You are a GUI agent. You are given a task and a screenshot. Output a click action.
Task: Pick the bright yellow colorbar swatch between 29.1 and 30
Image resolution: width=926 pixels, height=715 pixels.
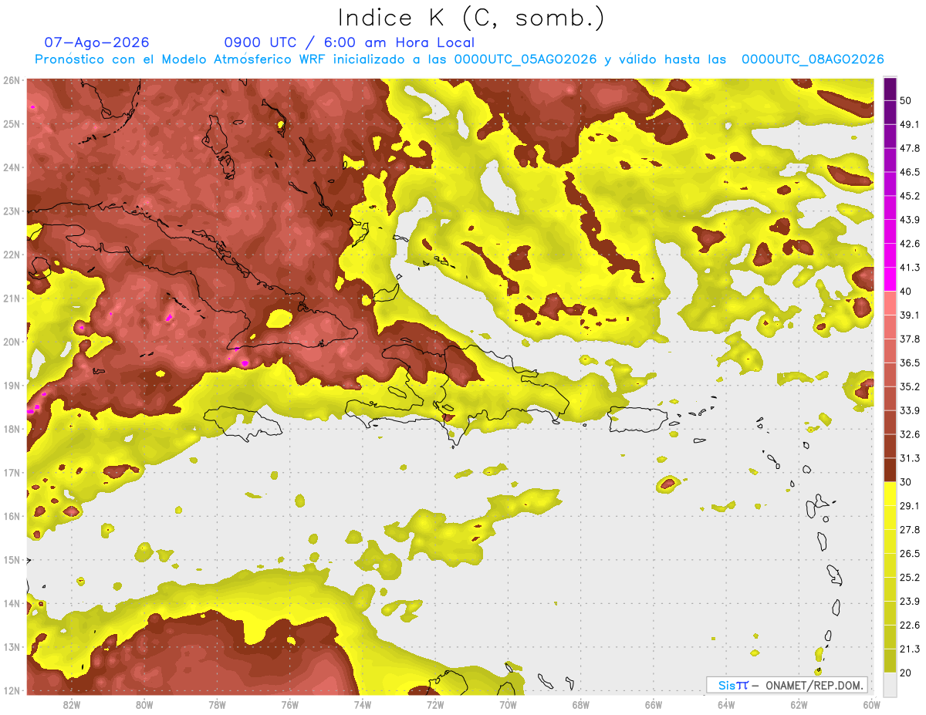890,494
